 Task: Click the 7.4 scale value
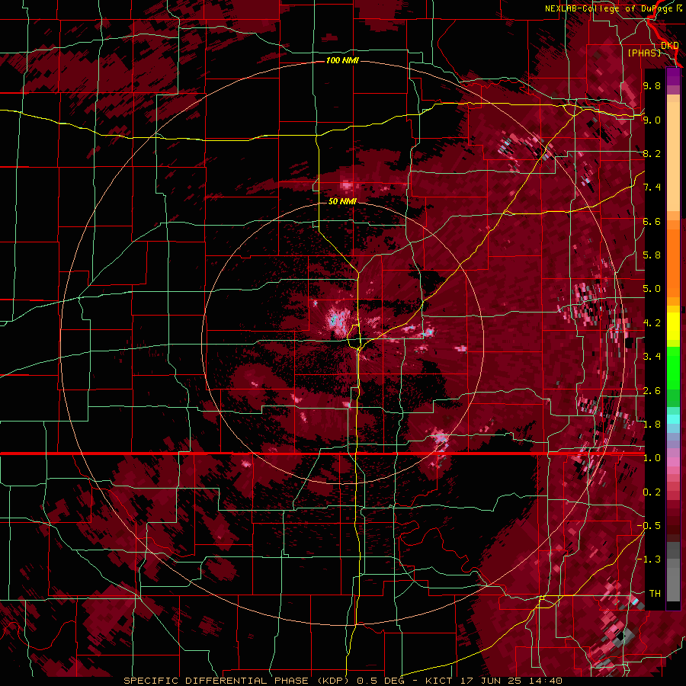652,188
